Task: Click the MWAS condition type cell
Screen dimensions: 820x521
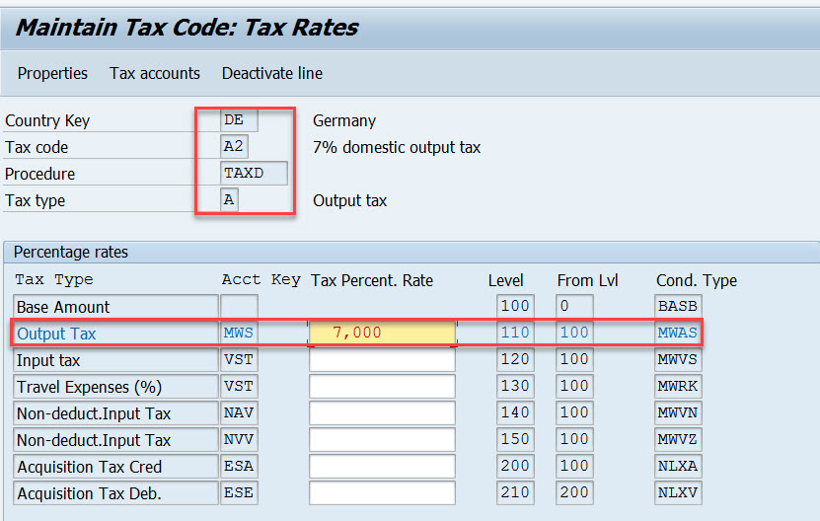Action: tap(677, 334)
